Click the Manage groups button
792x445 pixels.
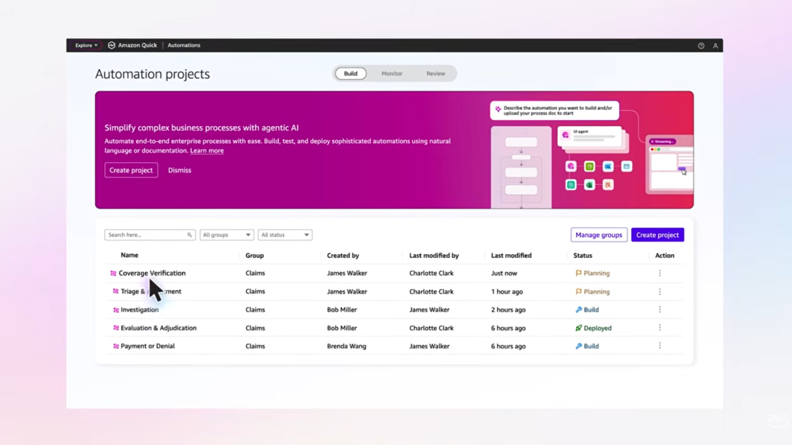tap(599, 235)
